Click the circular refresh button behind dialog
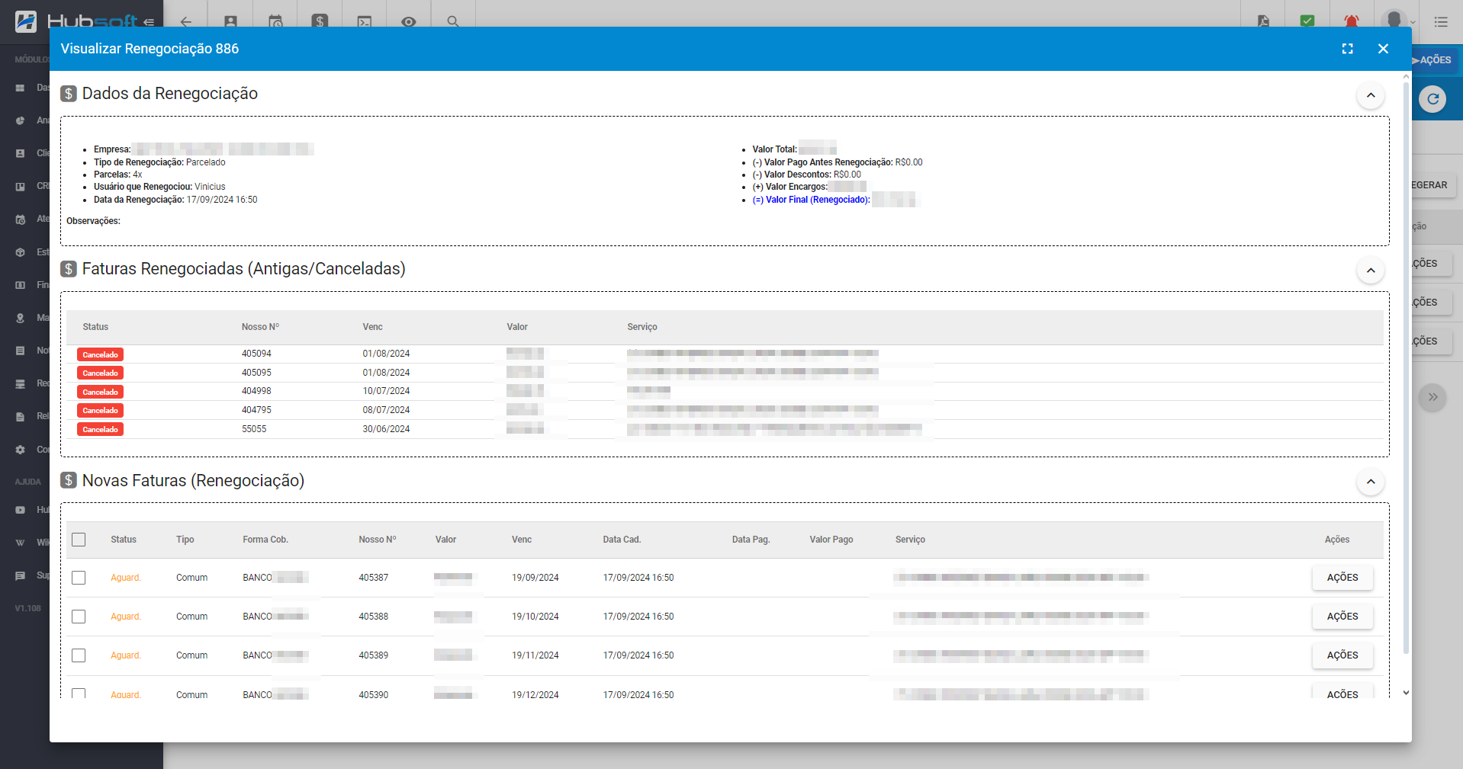The height and width of the screenshot is (769, 1463). [x=1432, y=99]
